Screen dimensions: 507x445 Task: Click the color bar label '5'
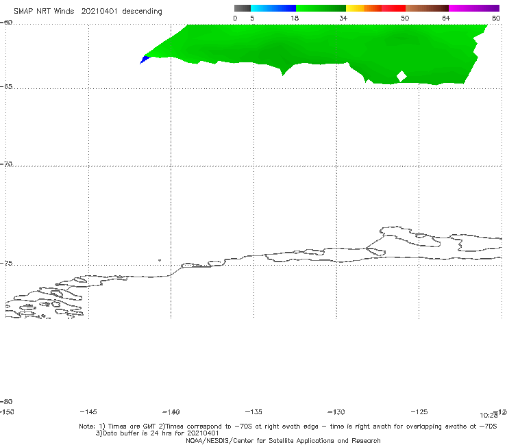pyautogui.click(x=252, y=18)
